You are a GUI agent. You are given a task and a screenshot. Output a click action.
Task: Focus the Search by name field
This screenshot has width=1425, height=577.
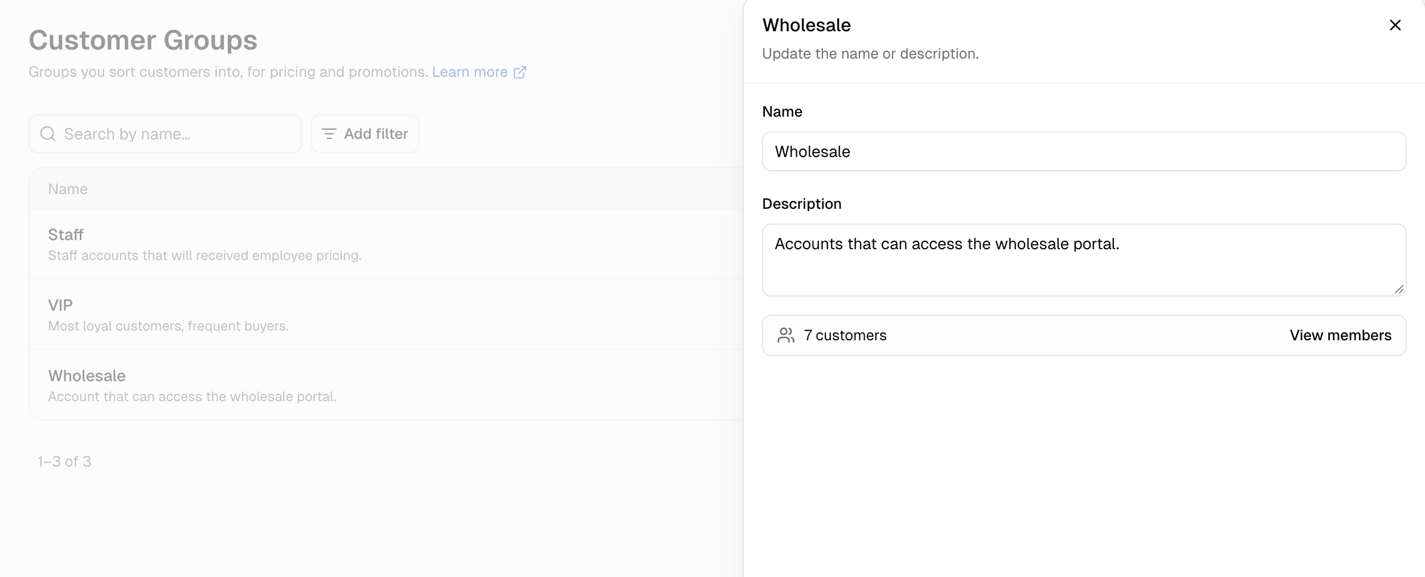pos(165,134)
